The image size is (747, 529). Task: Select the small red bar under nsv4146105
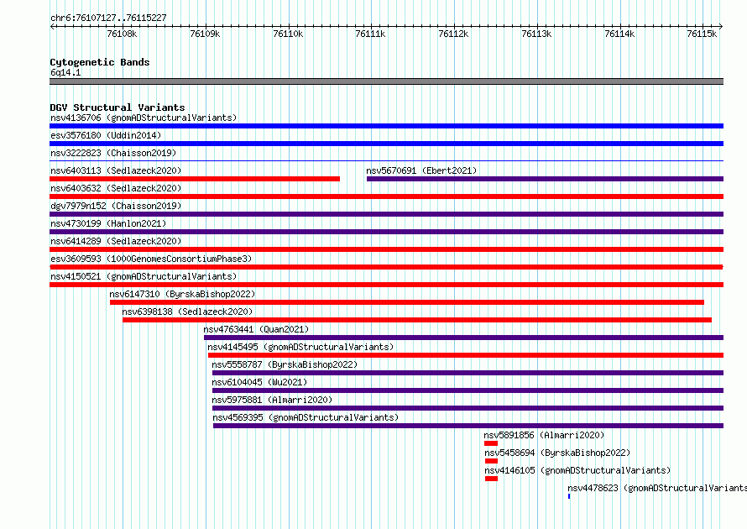click(x=491, y=479)
